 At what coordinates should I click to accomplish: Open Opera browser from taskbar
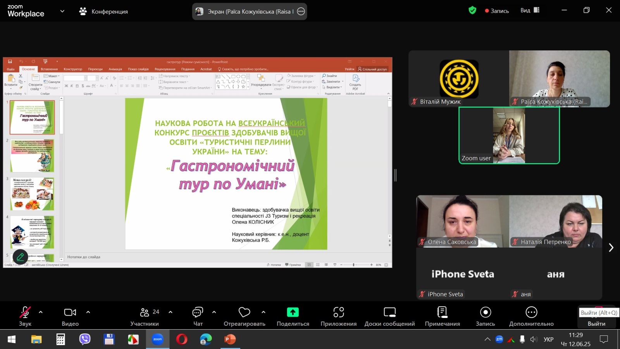tap(182, 339)
